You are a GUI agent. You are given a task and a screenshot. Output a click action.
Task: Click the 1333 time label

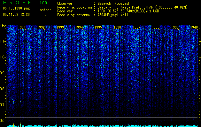pos(60,27)
